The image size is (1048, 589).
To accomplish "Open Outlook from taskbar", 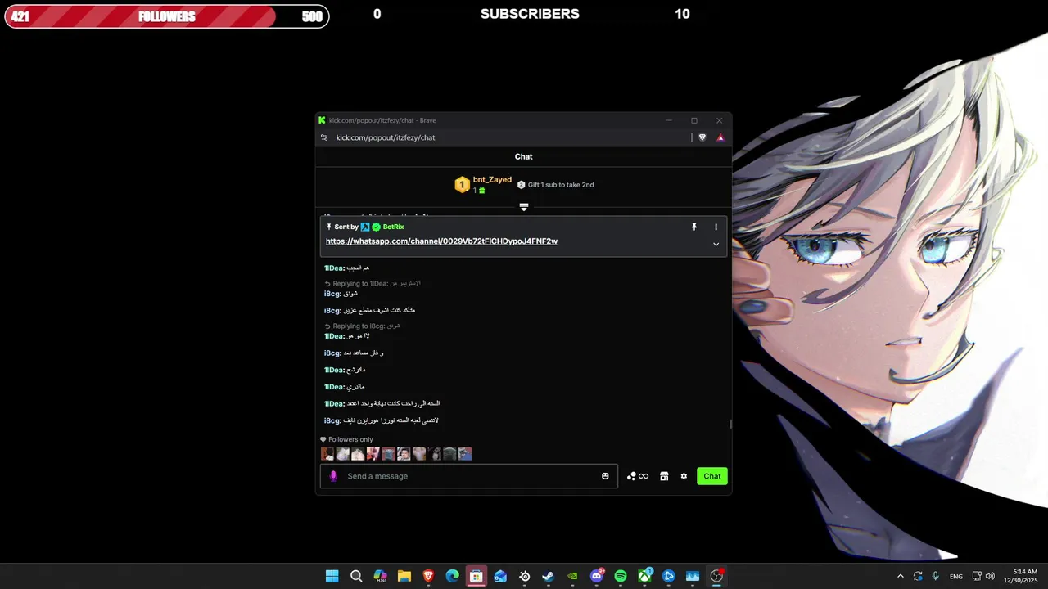I will pos(500,576).
